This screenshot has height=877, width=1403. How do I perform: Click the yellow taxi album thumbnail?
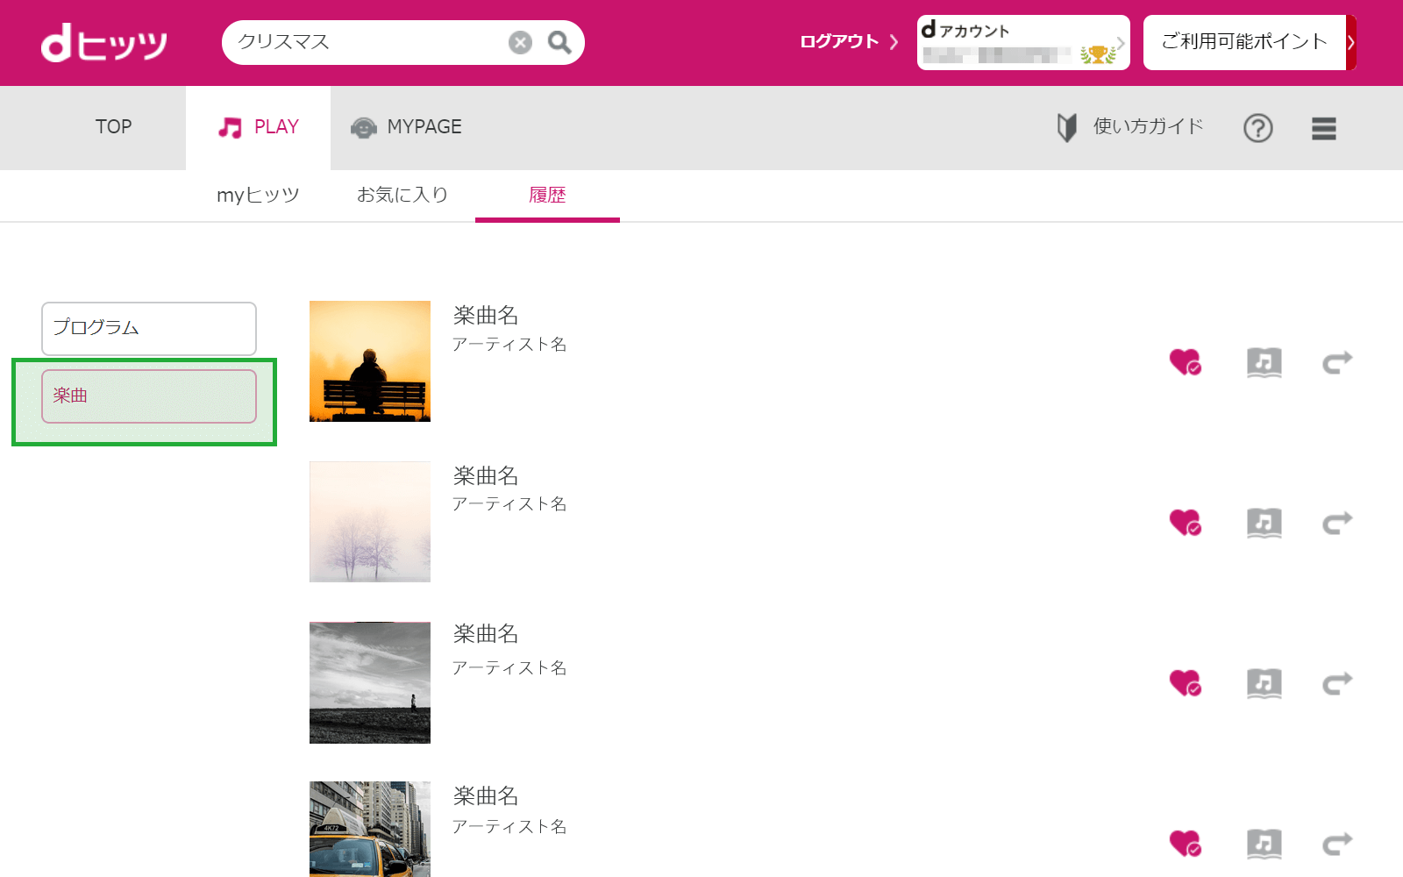tap(370, 830)
